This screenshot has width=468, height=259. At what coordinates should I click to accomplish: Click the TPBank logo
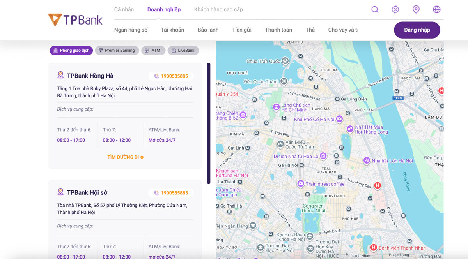[x=75, y=20]
